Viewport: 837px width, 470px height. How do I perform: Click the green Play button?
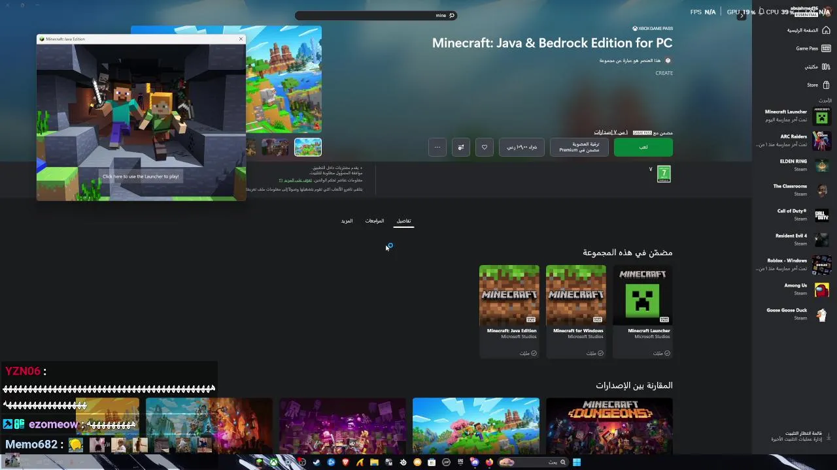(643, 147)
